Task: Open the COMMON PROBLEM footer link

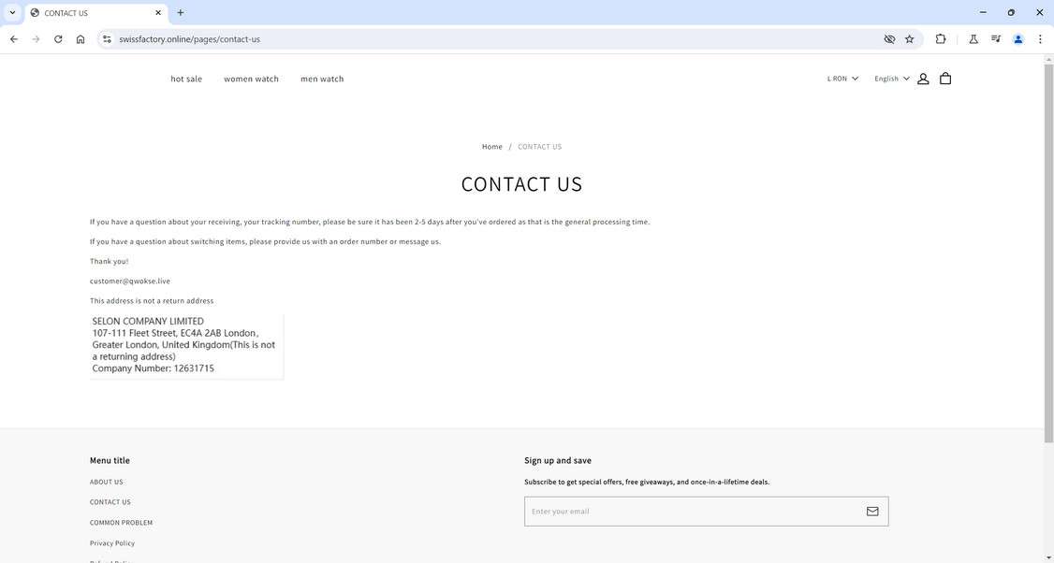Action: pos(121,523)
